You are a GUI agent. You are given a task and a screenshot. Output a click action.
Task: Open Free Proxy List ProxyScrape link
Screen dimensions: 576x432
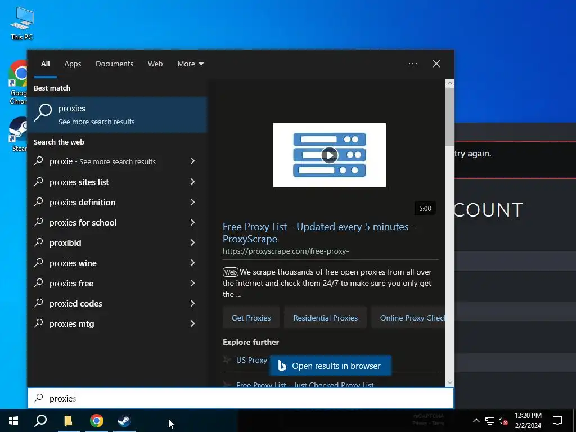319,232
